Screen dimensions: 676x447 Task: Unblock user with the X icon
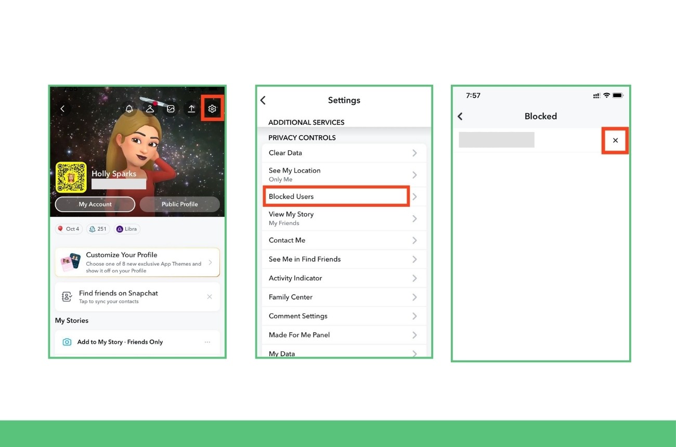click(615, 140)
